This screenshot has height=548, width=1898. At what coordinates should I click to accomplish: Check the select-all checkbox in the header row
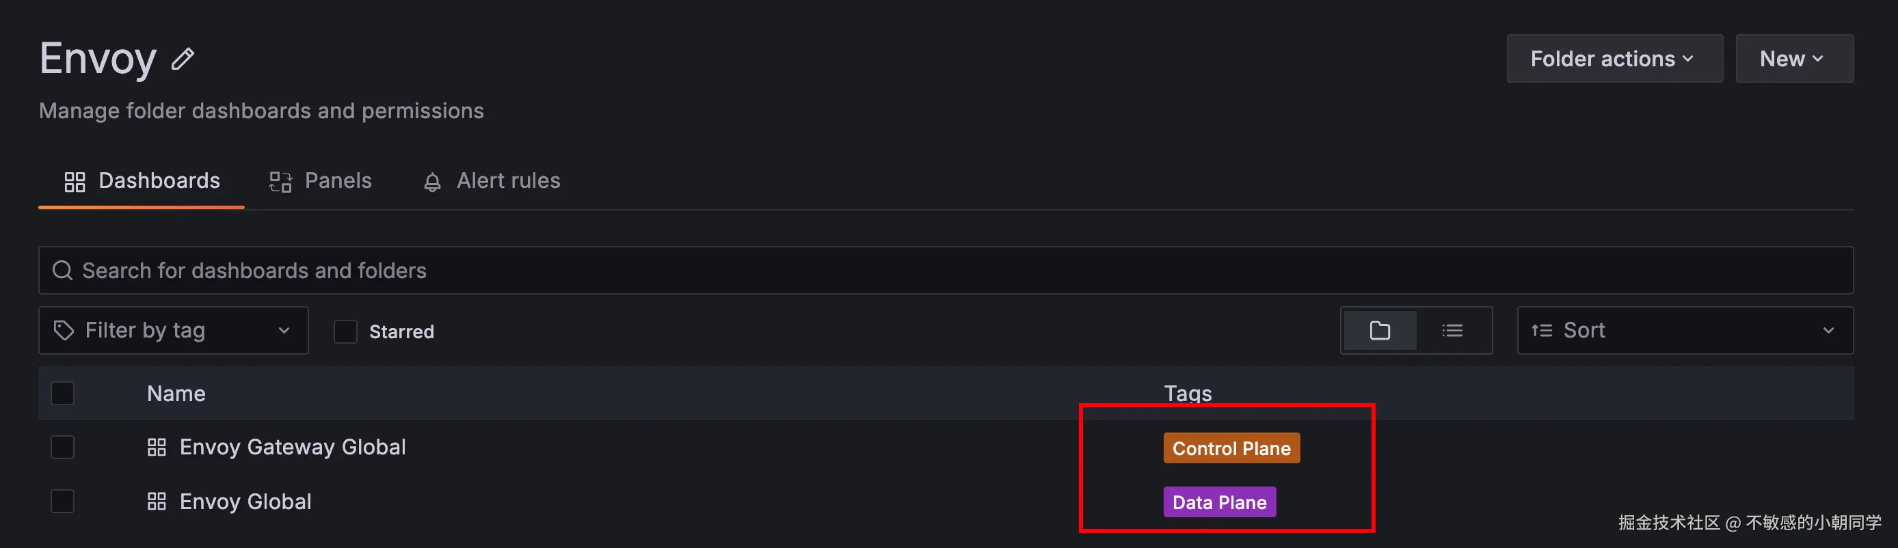coord(63,394)
